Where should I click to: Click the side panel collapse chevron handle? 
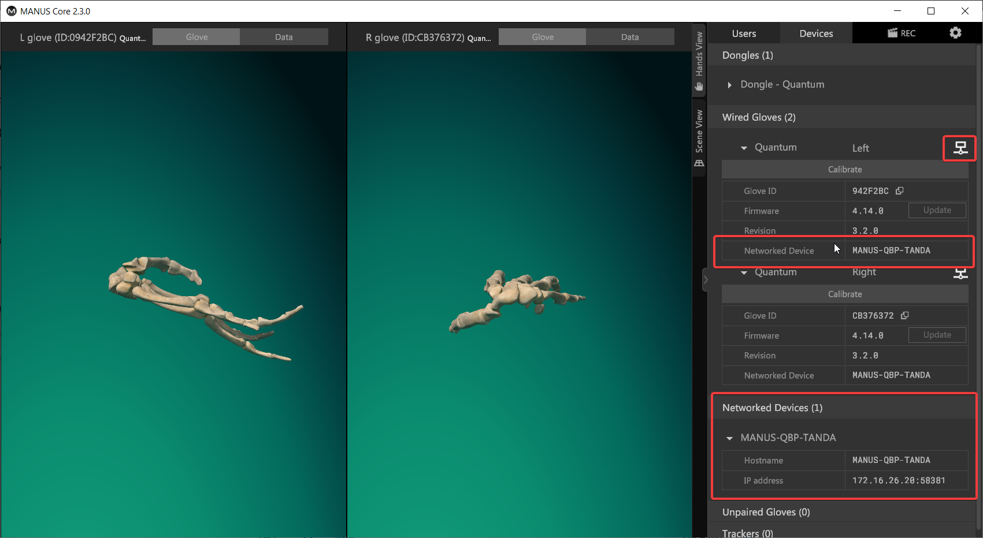click(x=705, y=280)
